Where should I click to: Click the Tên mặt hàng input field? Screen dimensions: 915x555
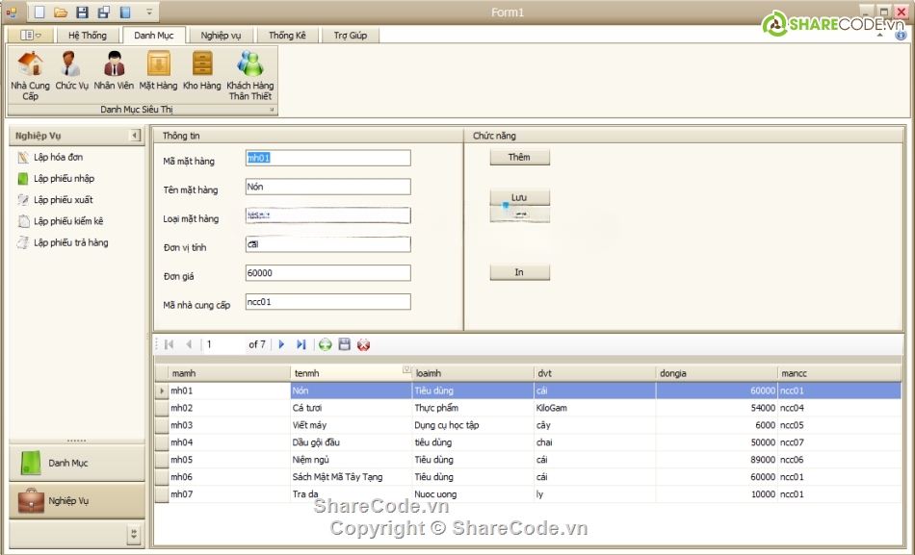click(327, 187)
